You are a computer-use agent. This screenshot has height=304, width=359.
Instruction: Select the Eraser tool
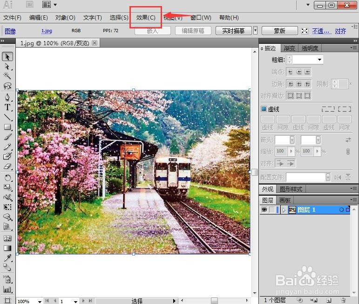coord(7,166)
